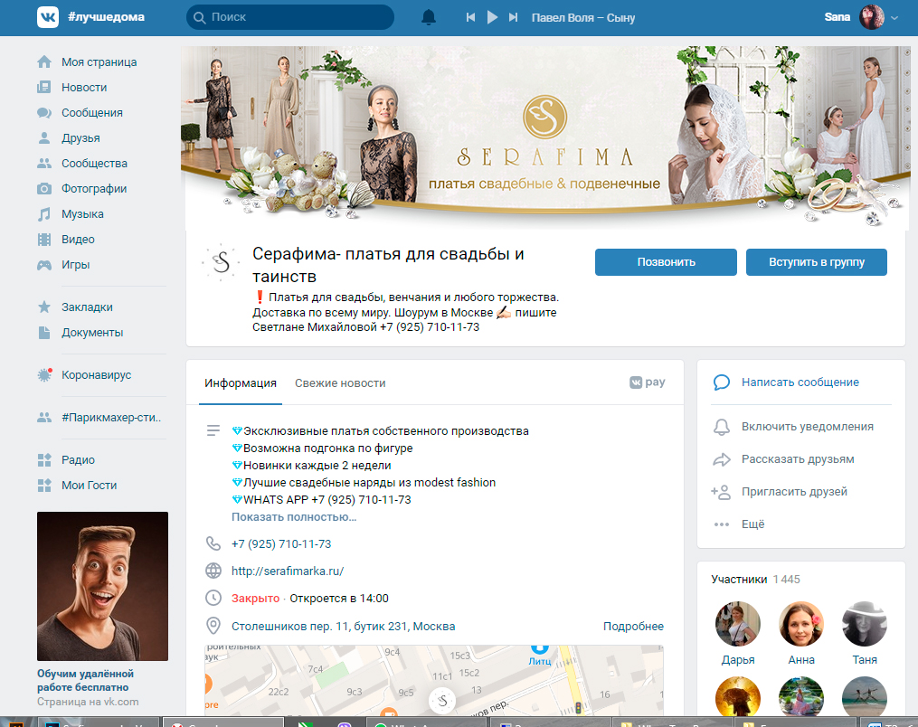The width and height of the screenshot is (918, 727).
Task: Click the speech bubble message icon
Action: pyautogui.click(x=722, y=382)
